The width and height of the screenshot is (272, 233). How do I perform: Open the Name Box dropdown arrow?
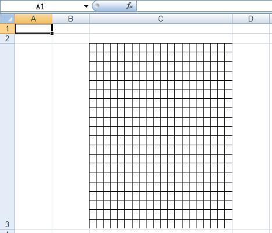click(87, 6)
